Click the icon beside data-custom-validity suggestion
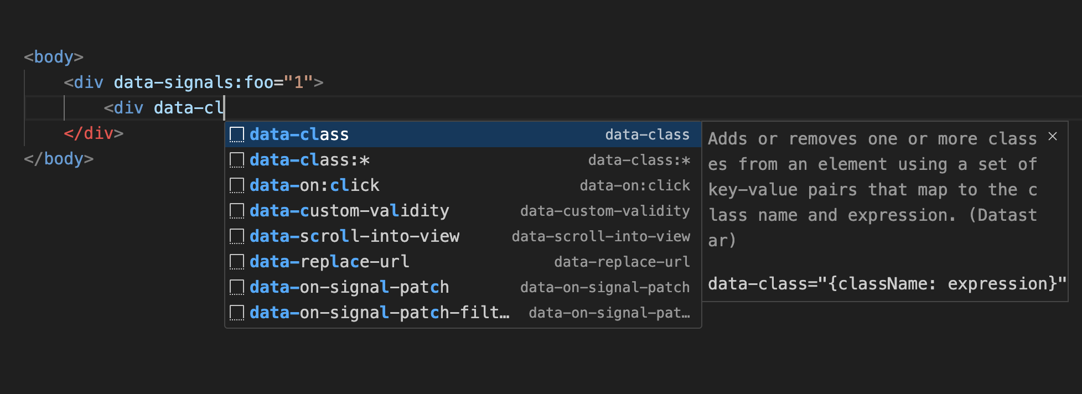Screen dimensions: 1082x394 click(x=237, y=211)
